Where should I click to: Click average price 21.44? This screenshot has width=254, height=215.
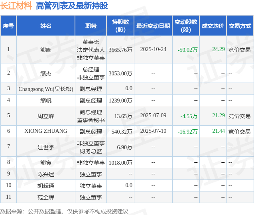click(x=219, y=131)
